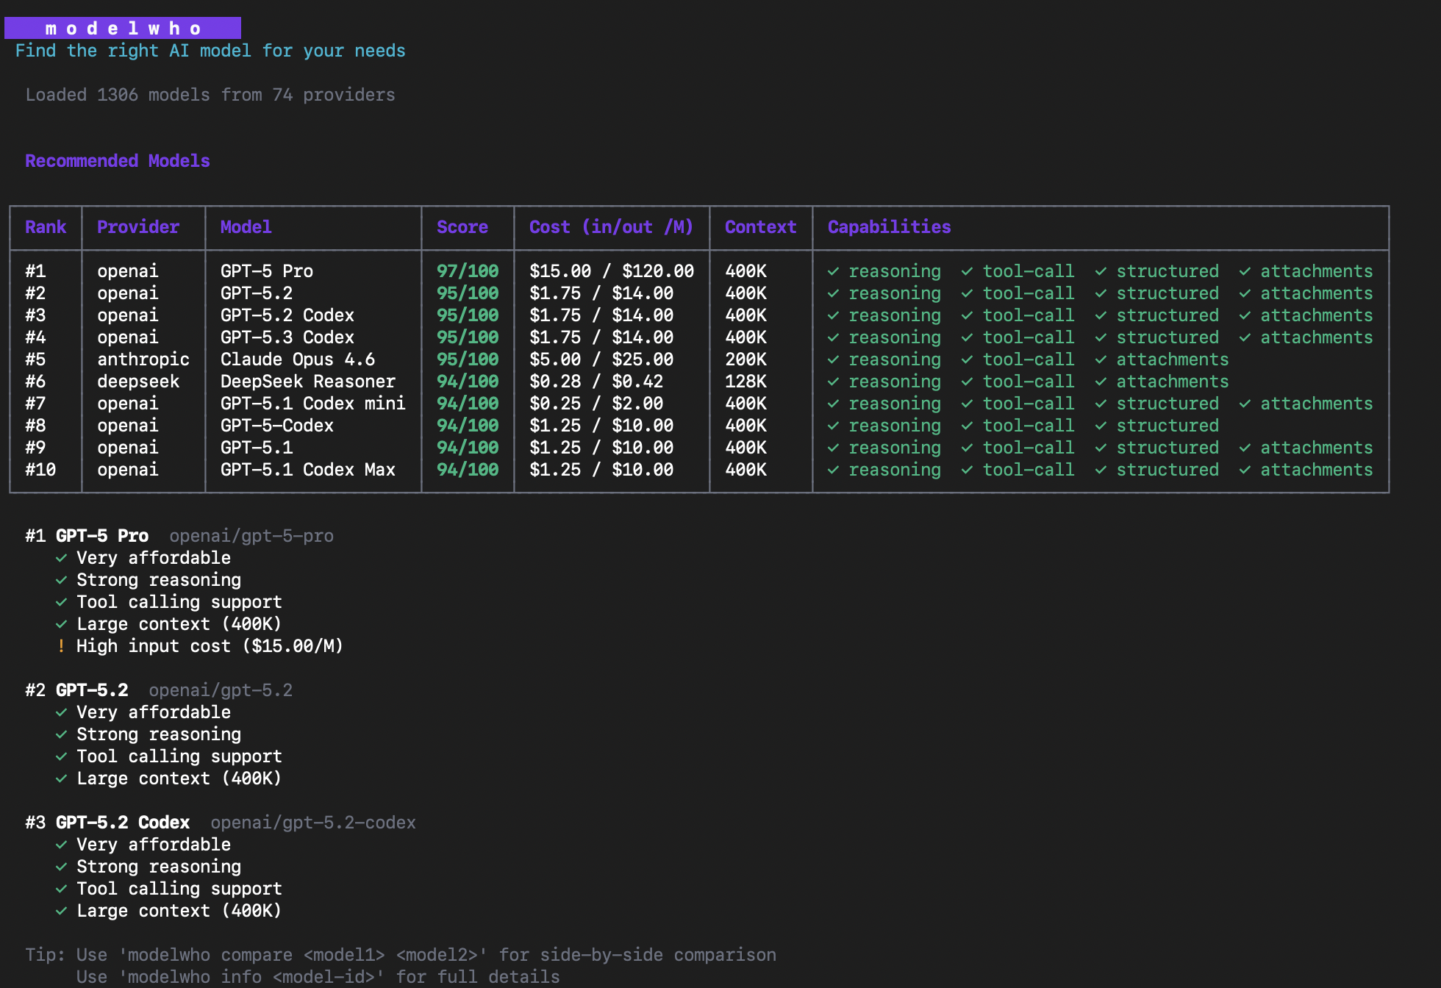Click the '$15.00 / $120.00' cost cell
This screenshot has height=988, width=1441.
click(612, 271)
